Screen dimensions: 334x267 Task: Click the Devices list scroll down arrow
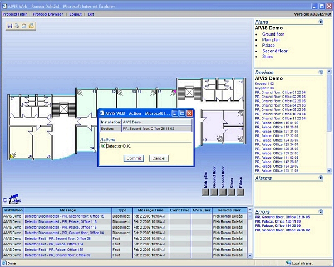(329, 170)
